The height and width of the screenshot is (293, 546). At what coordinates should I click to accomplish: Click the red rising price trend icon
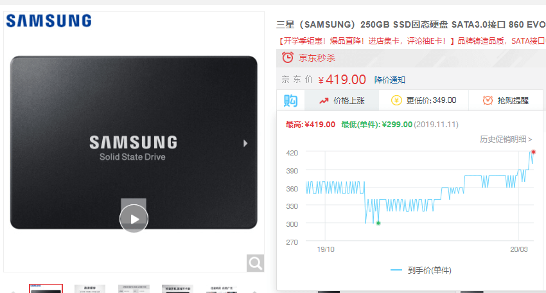[x=324, y=101]
